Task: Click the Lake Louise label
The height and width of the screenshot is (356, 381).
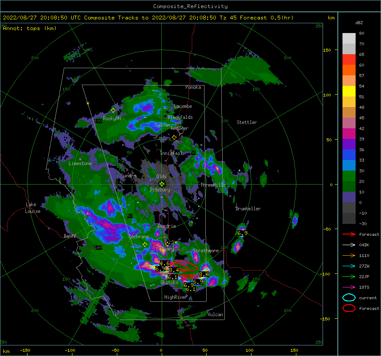Action: pos(33,208)
